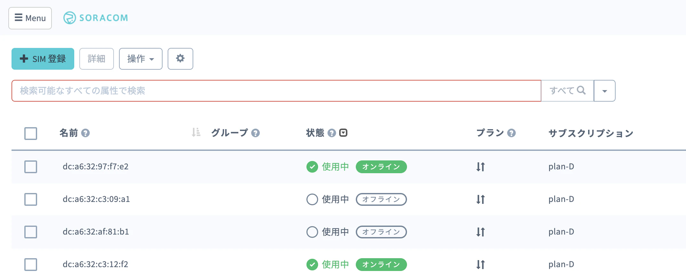Click the gear settings icon

[x=180, y=58]
